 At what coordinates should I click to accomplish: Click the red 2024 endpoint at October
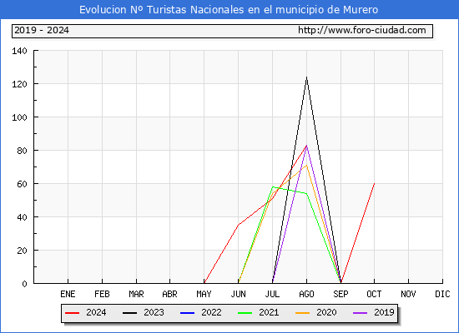(374, 184)
